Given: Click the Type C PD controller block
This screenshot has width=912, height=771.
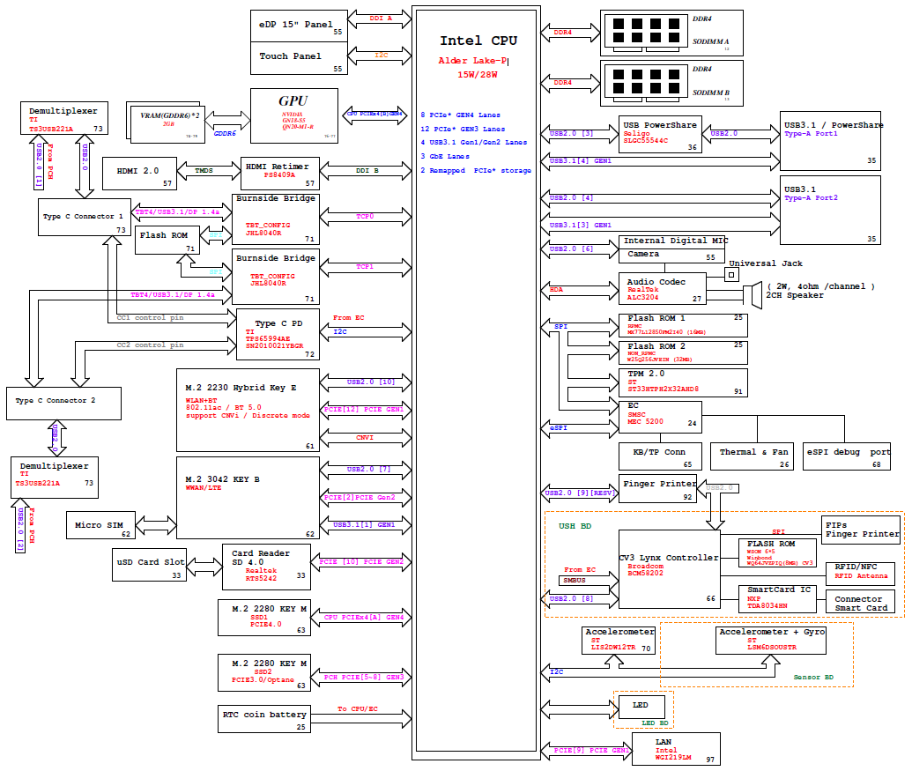Looking at the screenshot, I should 278,334.
